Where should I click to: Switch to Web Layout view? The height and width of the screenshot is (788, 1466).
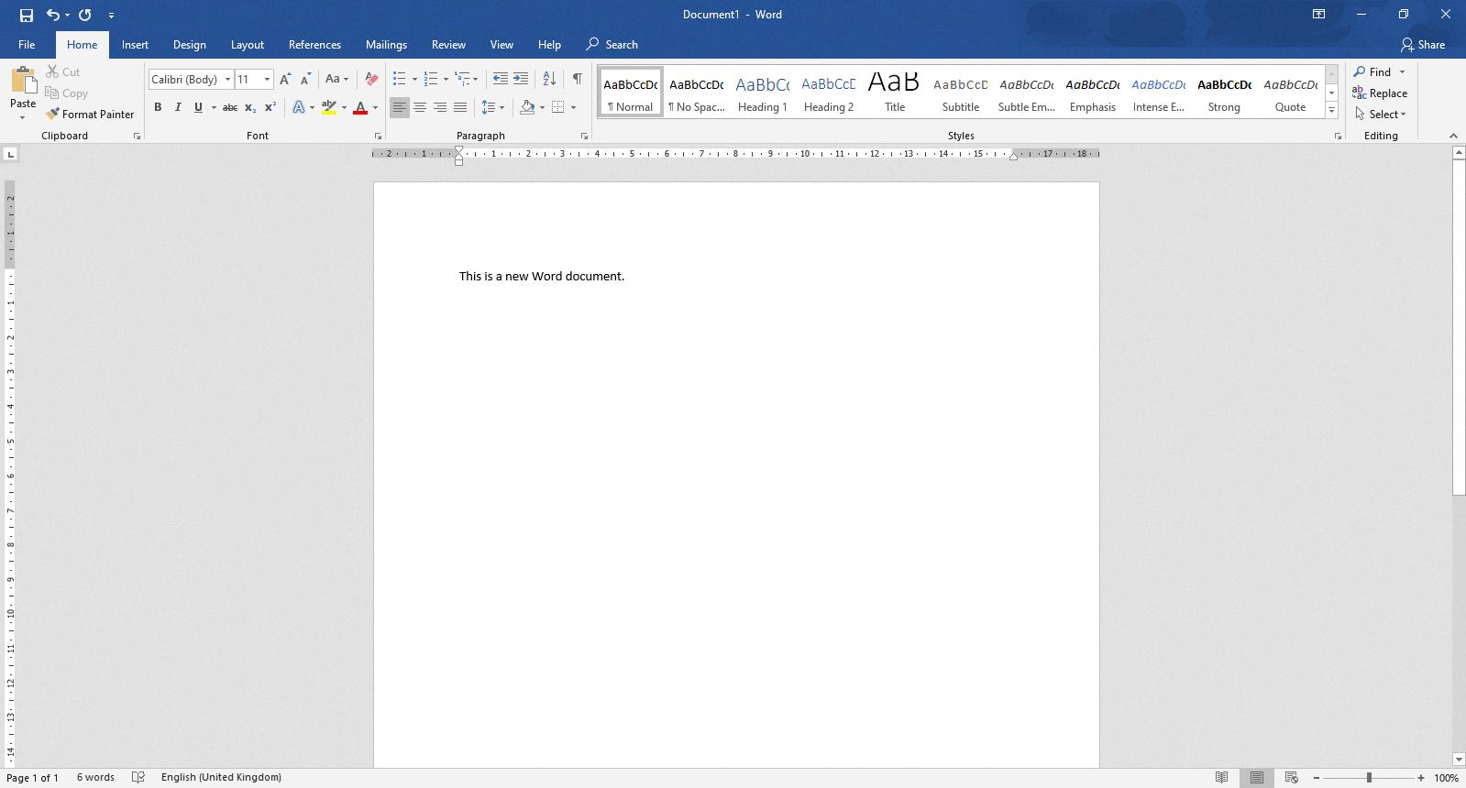1291,777
